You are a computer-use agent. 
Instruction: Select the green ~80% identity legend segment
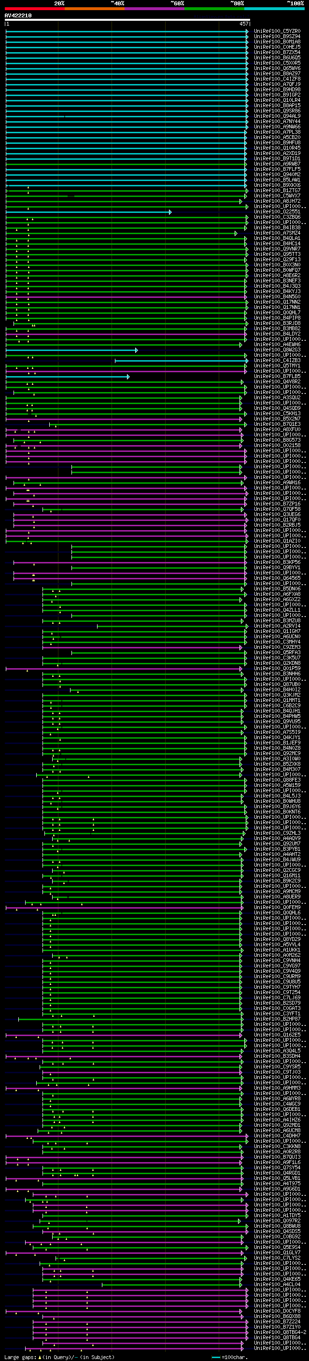coord(214,9)
